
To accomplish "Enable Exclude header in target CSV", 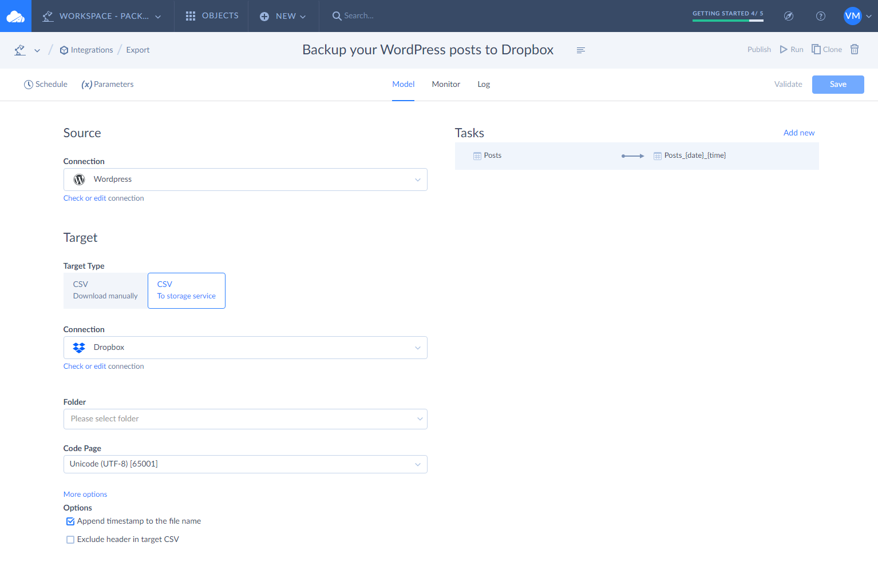I will (x=70, y=539).
